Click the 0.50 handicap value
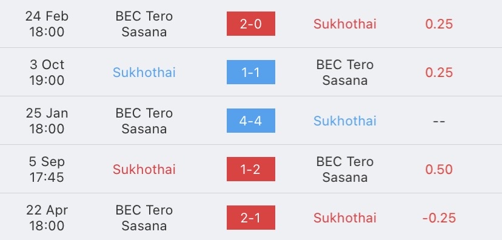 coord(439,169)
